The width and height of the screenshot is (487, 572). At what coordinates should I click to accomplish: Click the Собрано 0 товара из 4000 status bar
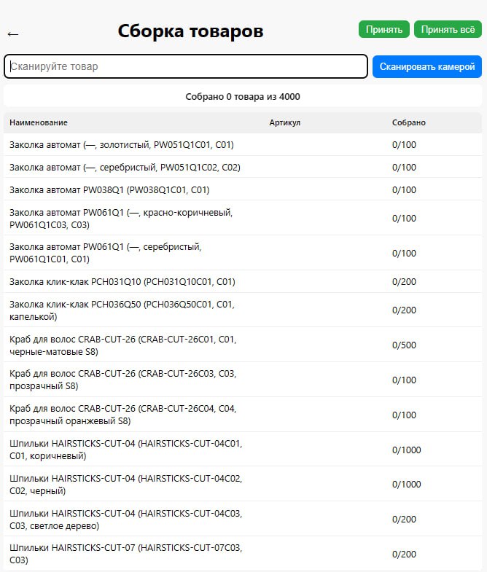(243, 96)
